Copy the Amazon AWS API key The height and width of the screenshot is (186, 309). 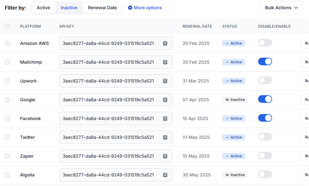click(165, 43)
